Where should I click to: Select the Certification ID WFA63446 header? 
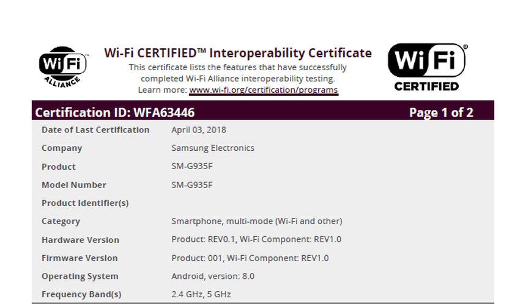pos(115,112)
